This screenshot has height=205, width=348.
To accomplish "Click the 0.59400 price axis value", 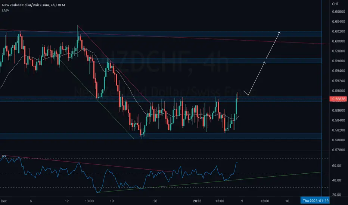I will pos(338,71).
